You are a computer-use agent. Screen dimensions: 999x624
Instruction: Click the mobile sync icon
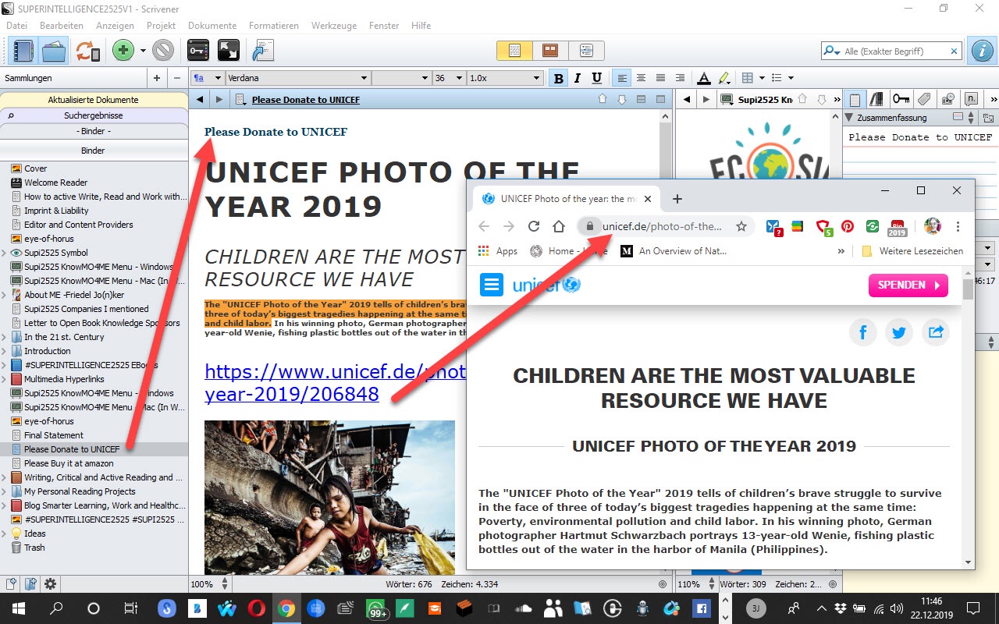tap(87, 51)
